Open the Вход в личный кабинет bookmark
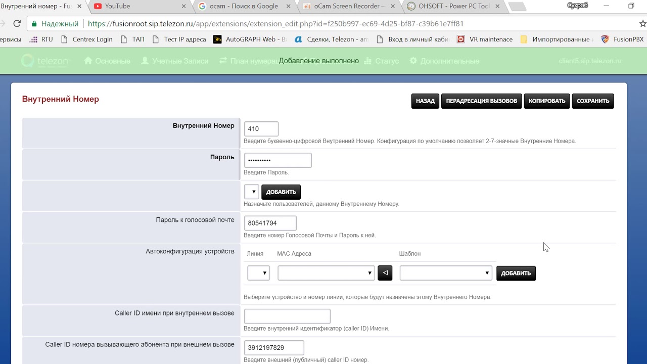647x364 pixels. coord(413,39)
